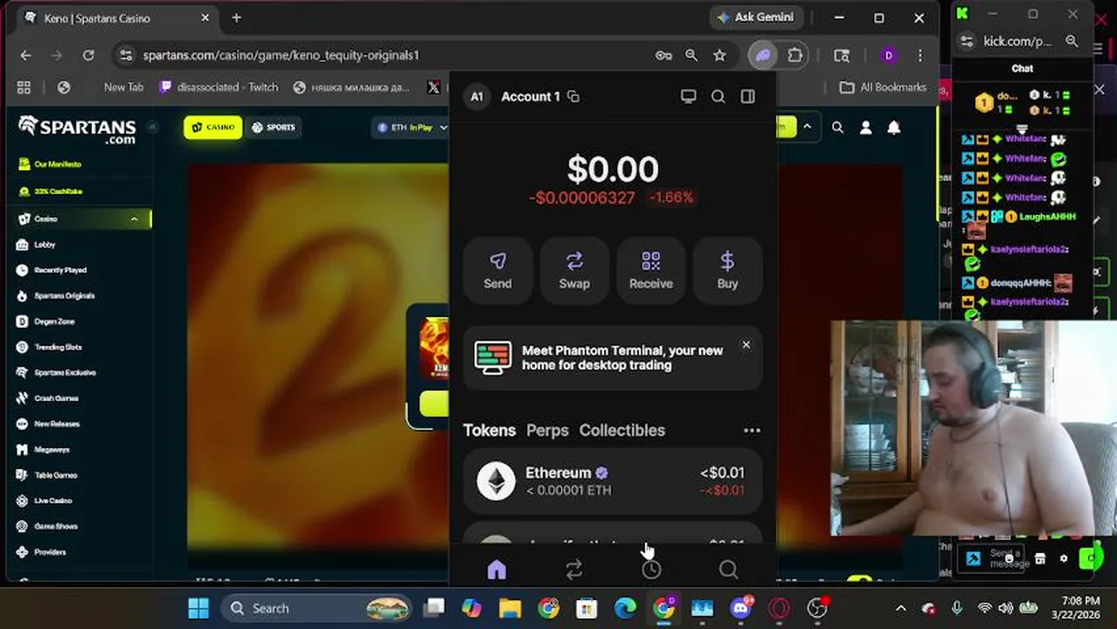The image size is (1117, 629).
Task: Click the Buy dollar icon button
Action: [728, 271]
